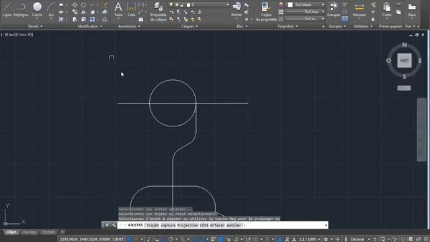The height and width of the screenshot is (242, 430).
Task: Open the DuCalque color dropdown
Action: click(x=306, y=5)
